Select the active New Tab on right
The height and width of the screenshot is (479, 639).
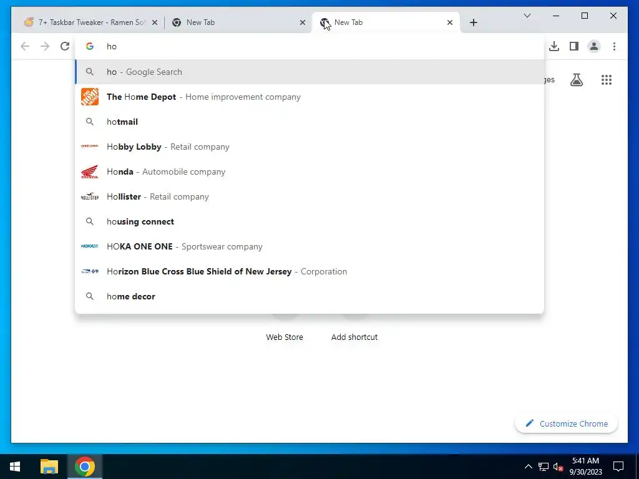(x=385, y=22)
